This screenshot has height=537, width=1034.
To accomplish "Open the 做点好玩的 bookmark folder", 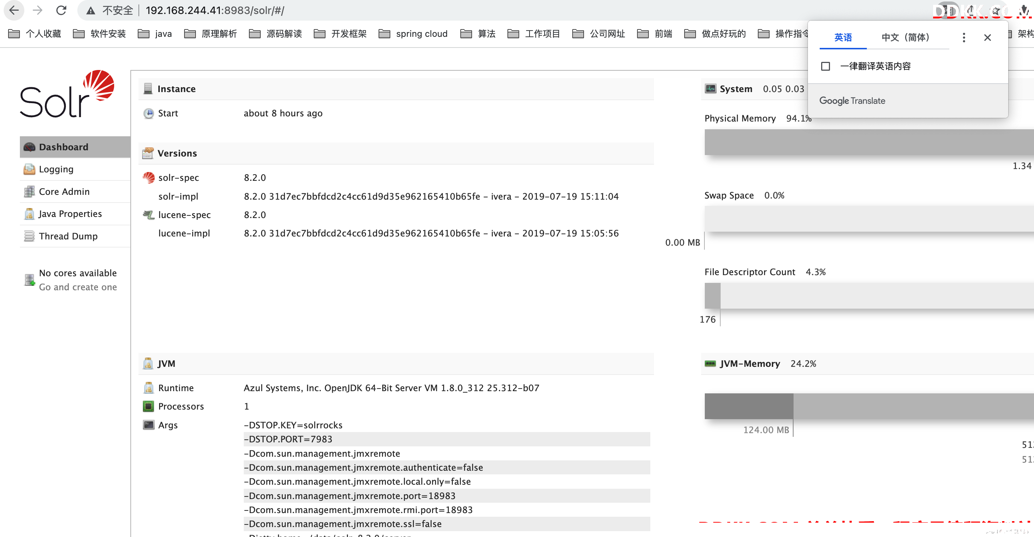I will pos(715,34).
